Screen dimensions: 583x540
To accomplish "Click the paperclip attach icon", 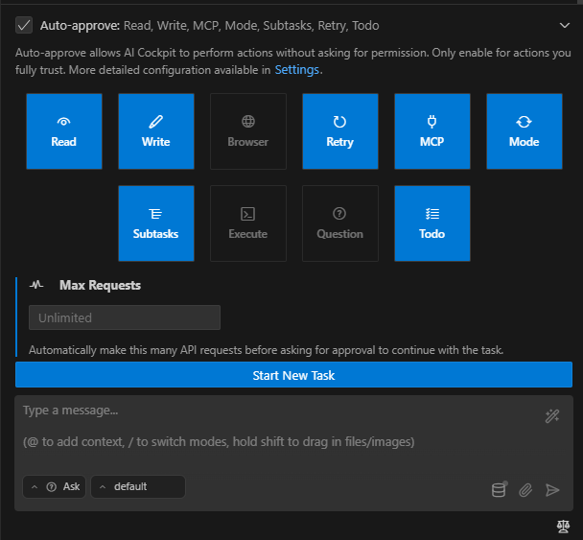I will (525, 490).
